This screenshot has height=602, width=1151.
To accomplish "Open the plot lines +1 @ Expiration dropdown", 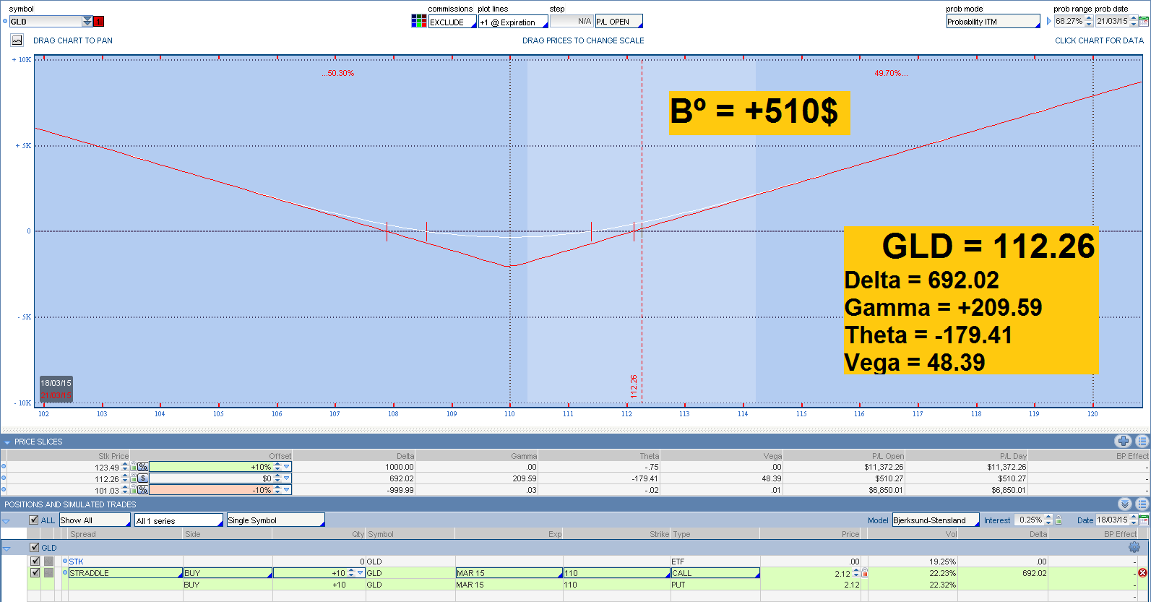I will pyautogui.click(x=513, y=22).
